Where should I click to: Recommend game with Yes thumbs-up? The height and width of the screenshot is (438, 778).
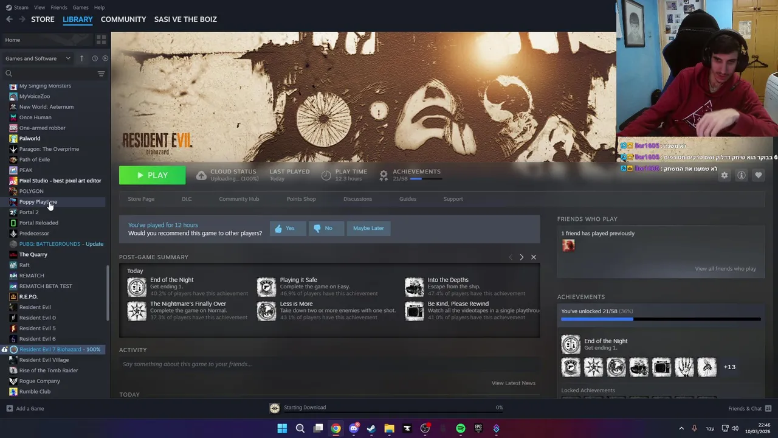tap(287, 228)
